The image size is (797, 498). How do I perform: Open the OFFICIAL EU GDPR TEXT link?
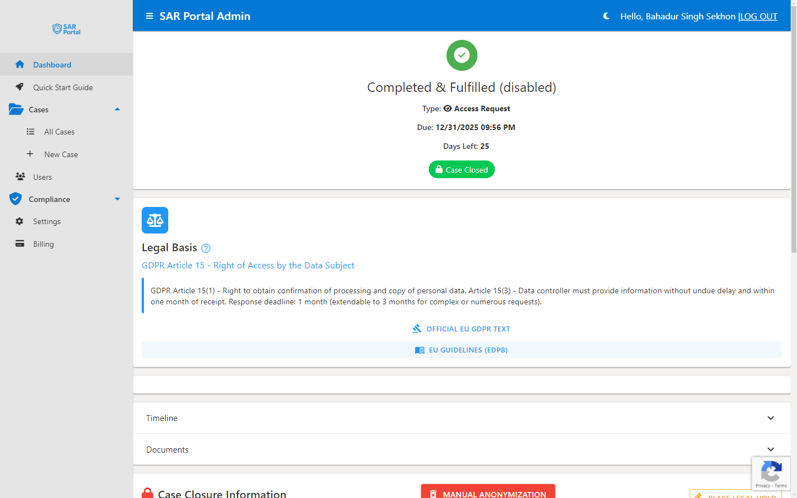[x=461, y=328]
